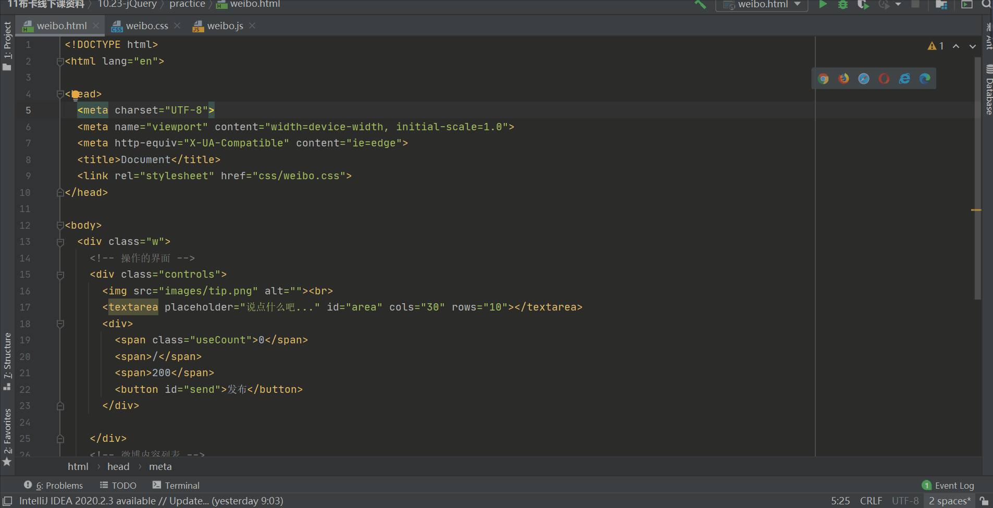Click the html breadcrumb
The height and width of the screenshot is (508, 993).
(x=78, y=467)
